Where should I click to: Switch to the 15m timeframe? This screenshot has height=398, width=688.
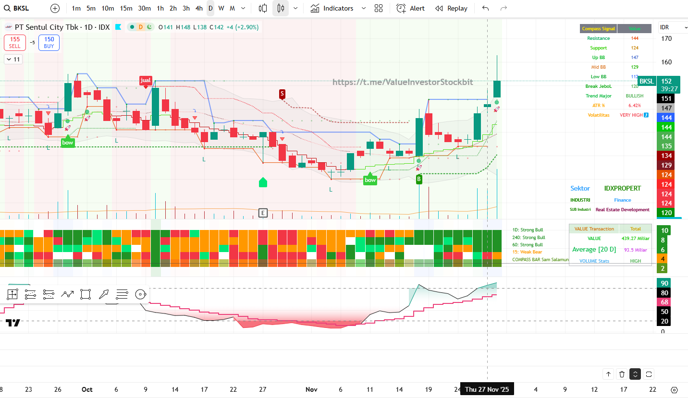[x=126, y=8]
